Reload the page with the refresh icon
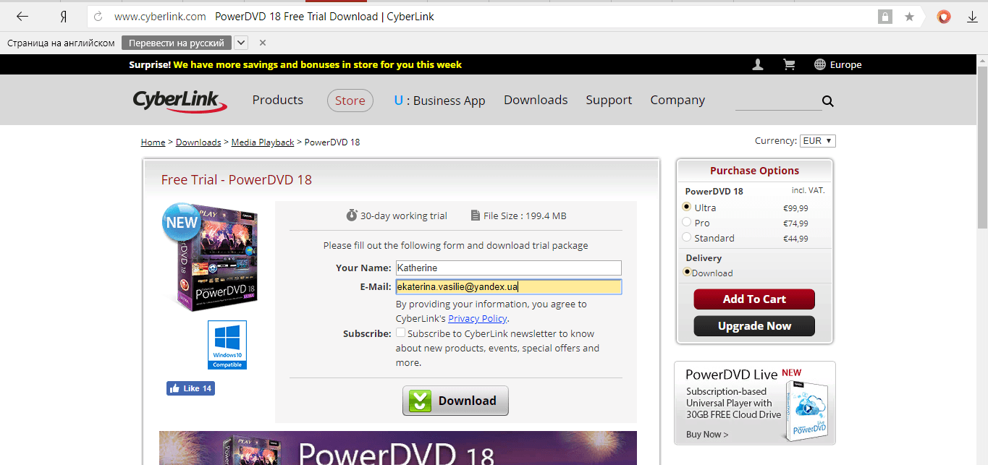The height and width of the screenshot is (465, 988). [98, 17]
